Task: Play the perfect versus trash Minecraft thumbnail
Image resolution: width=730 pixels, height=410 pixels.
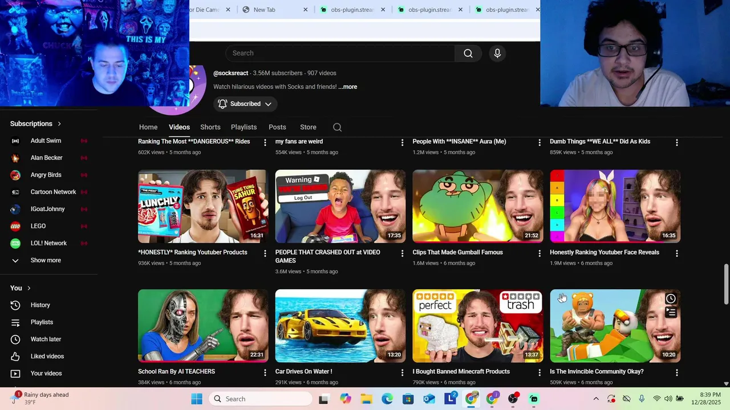Action: coord(477,326)
